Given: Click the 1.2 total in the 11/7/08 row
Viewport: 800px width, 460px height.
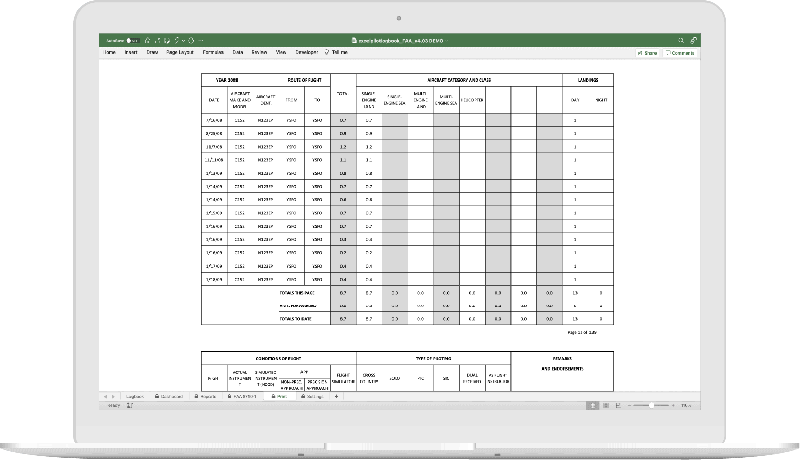Looking at the screenshot, I should [x=343, y=147].
